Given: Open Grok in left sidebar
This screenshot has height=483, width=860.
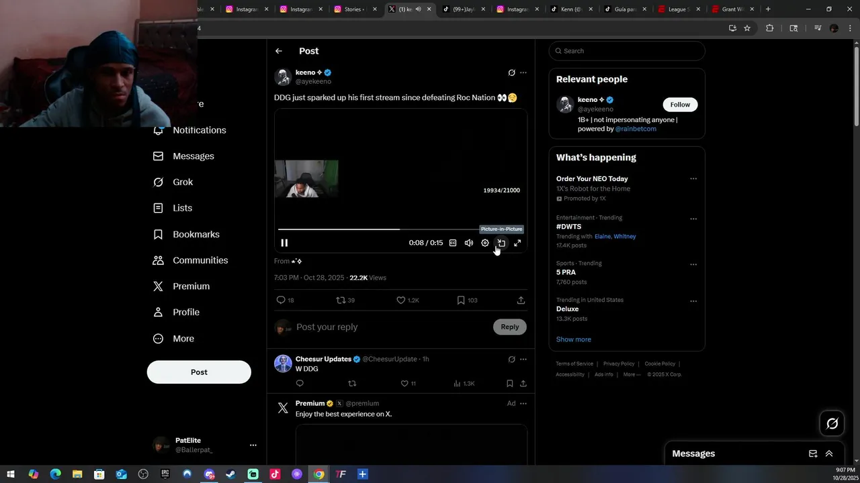Looking at the screenshot, I should pyautogui.click(x=173, y=182).
